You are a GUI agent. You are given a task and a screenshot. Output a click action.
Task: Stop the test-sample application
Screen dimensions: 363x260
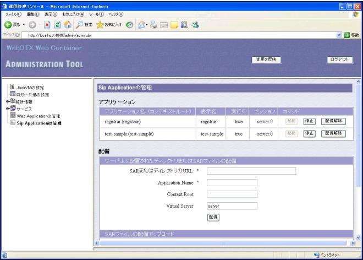(309, 133)
